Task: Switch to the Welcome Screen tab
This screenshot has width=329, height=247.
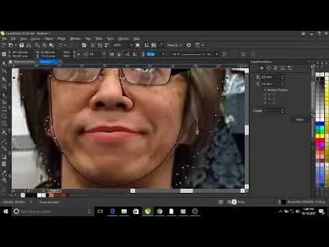Action: pyautogui.click(x=24, y=62)
